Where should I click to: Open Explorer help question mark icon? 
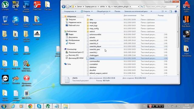point(176,12)
